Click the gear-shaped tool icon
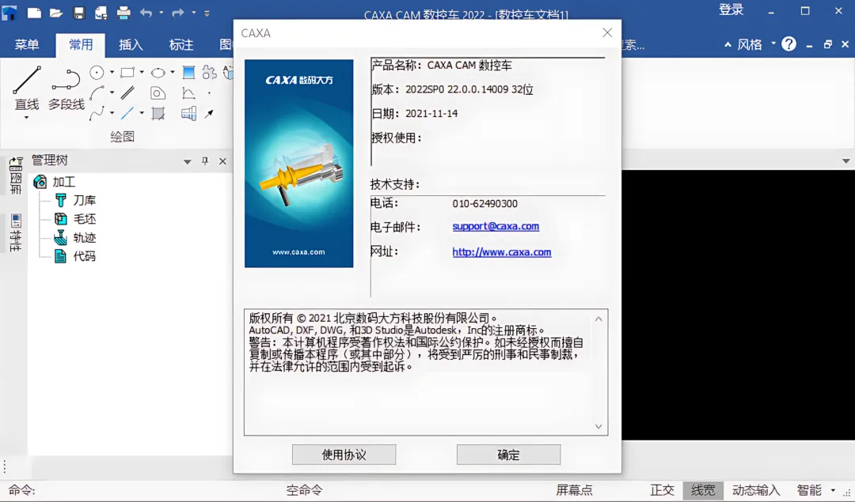 click(209, 73)
